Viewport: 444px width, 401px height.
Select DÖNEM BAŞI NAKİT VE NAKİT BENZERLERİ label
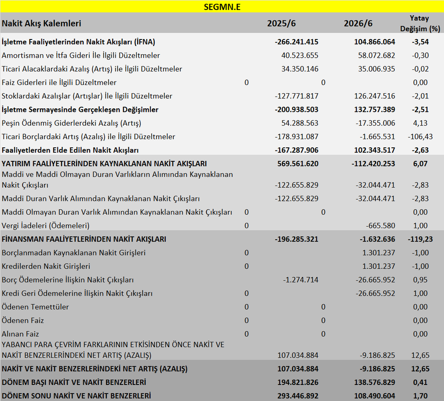tap(74, 382)
